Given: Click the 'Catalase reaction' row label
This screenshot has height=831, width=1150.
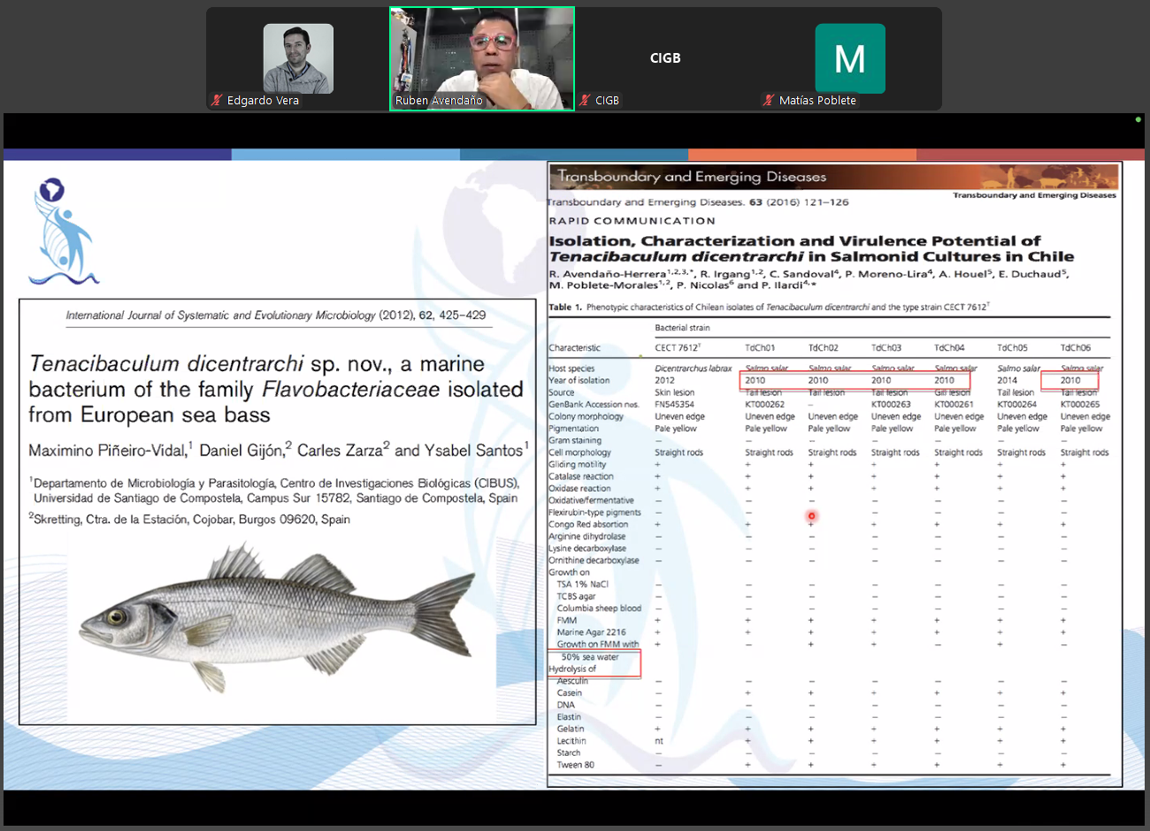Looking at the screenshot, I should click(x=580, y=476).
